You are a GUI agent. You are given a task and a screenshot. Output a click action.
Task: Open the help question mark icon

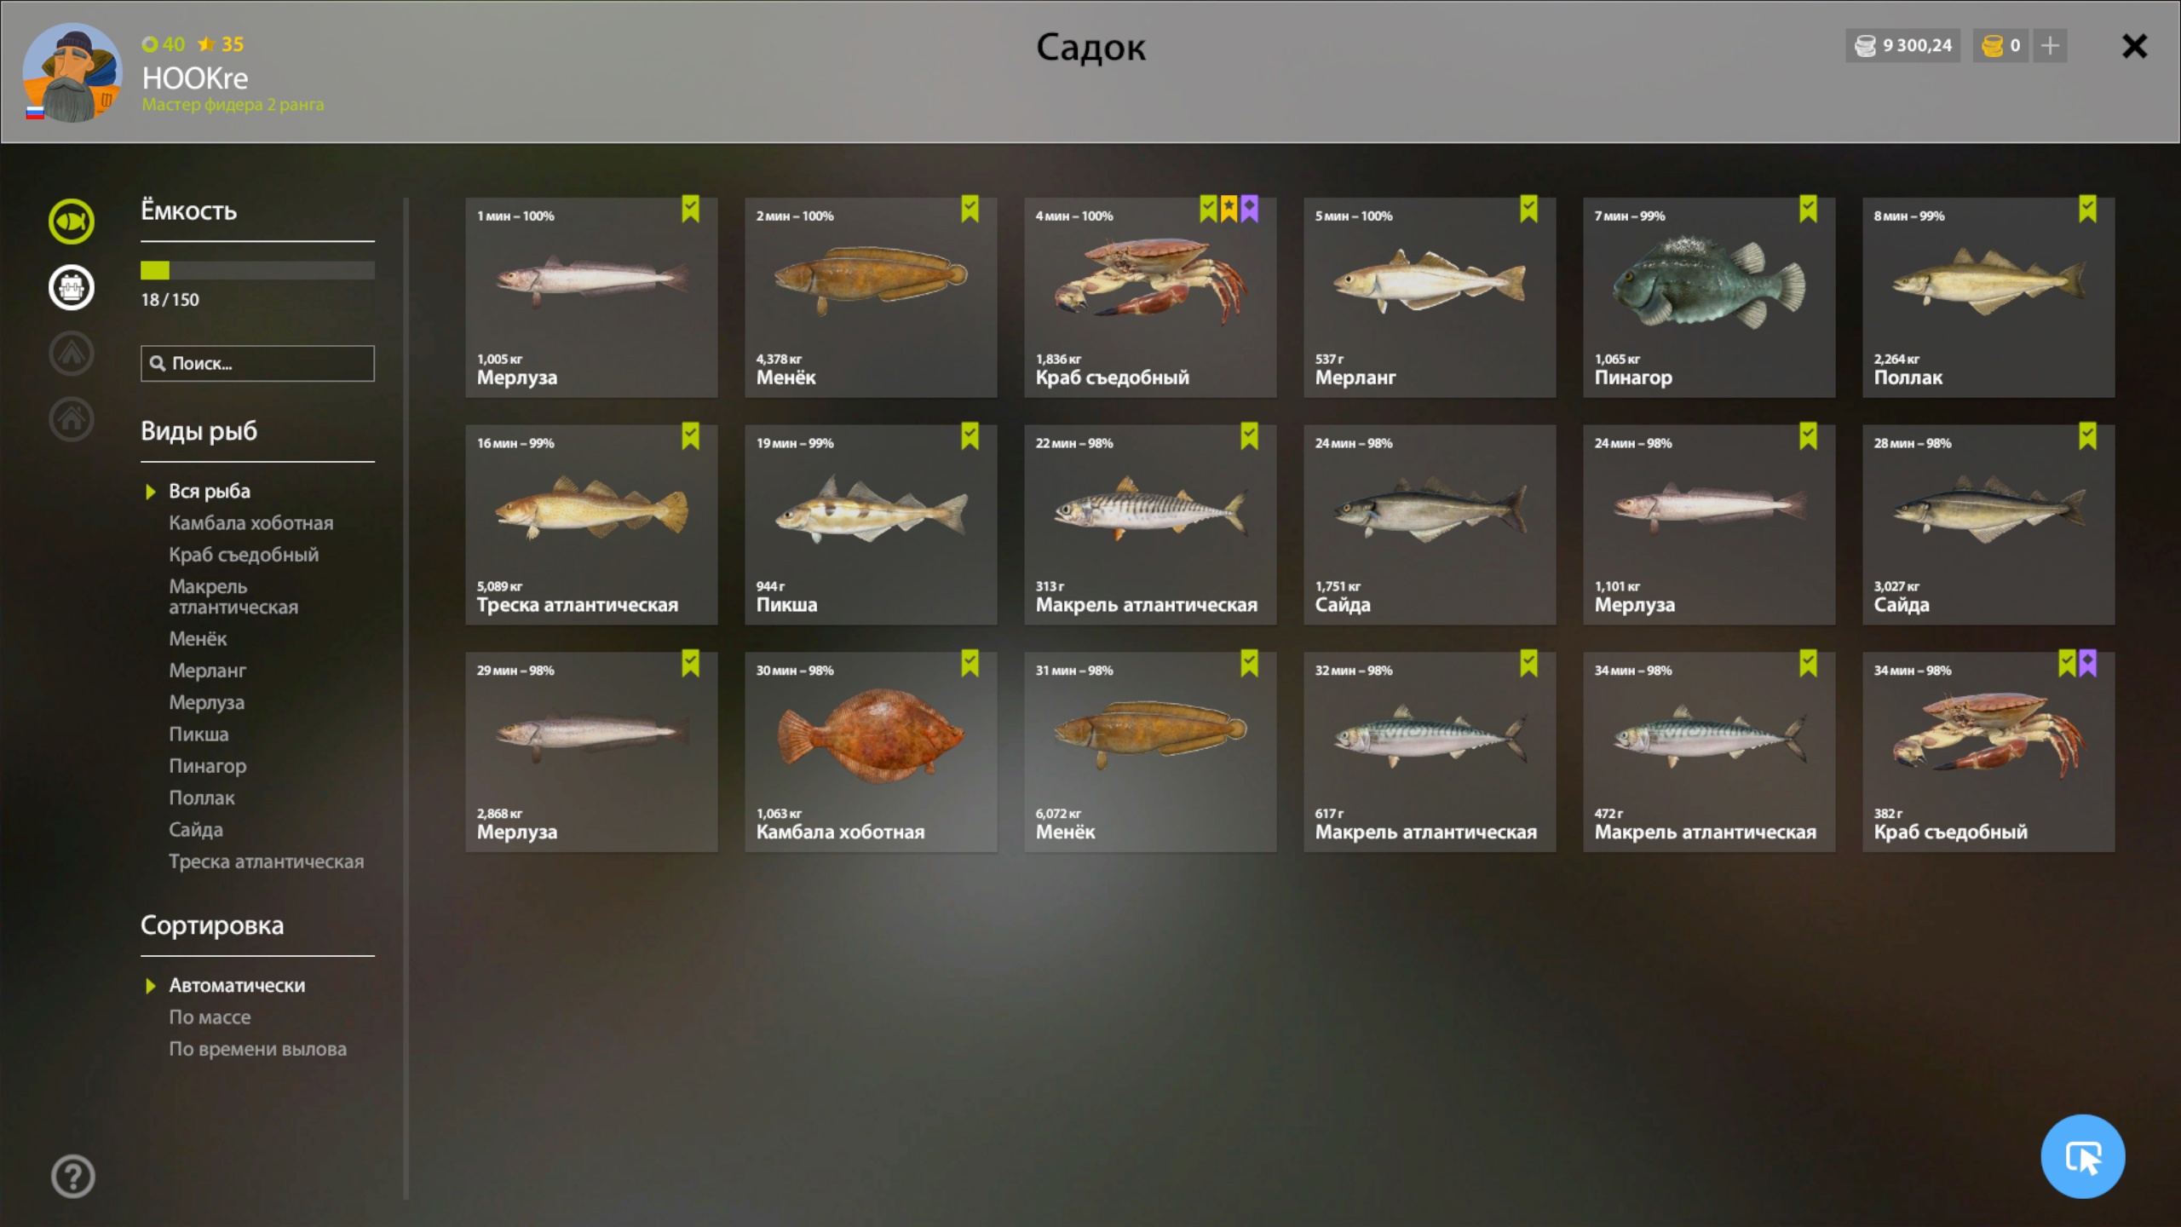(73, 1177)
